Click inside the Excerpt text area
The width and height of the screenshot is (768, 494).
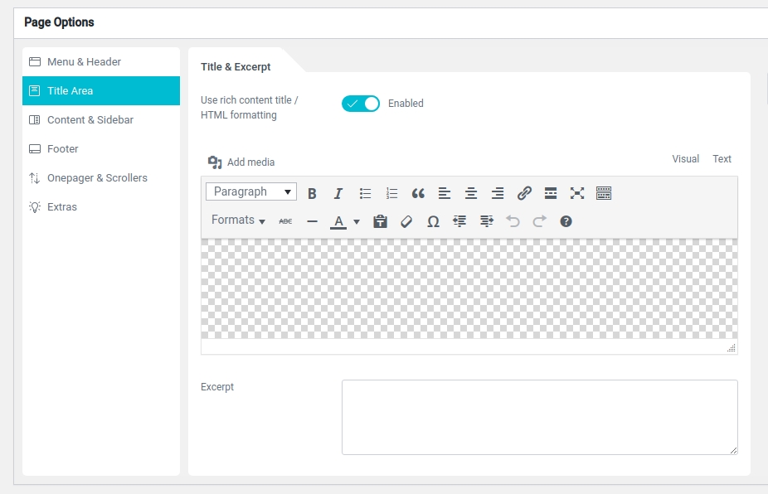[539, 417]
